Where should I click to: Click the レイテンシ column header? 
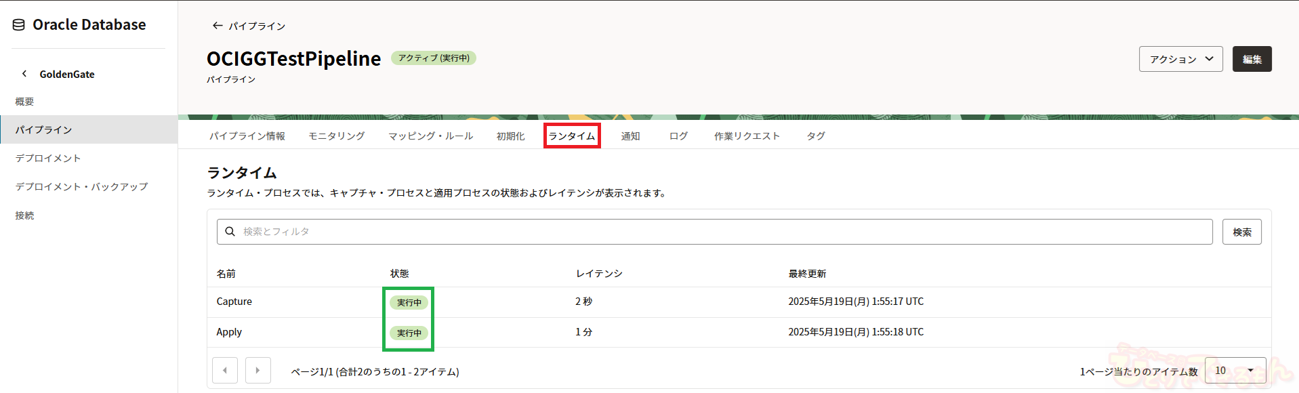[x=599, y=274]
